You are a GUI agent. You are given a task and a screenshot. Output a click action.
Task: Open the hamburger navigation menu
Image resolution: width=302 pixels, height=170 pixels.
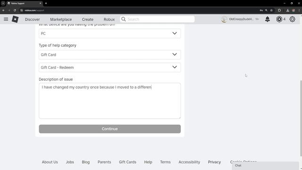tap(6, 19)
